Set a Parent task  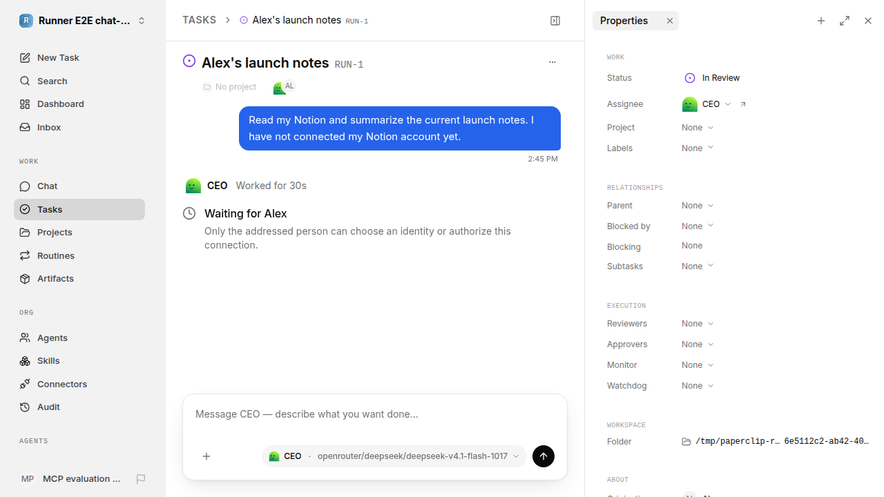click(698, 206)
